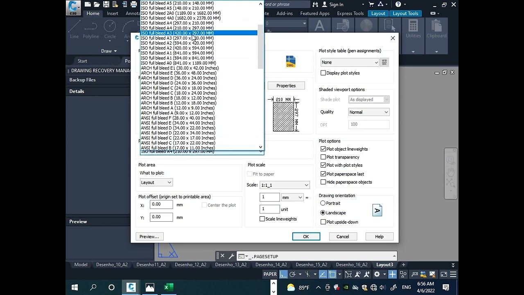This screenshot has width=524, height=295.
Task: Choose ISO full bleed A2 (594.00 x 420.00 MM)
Action: click(177, 43)
